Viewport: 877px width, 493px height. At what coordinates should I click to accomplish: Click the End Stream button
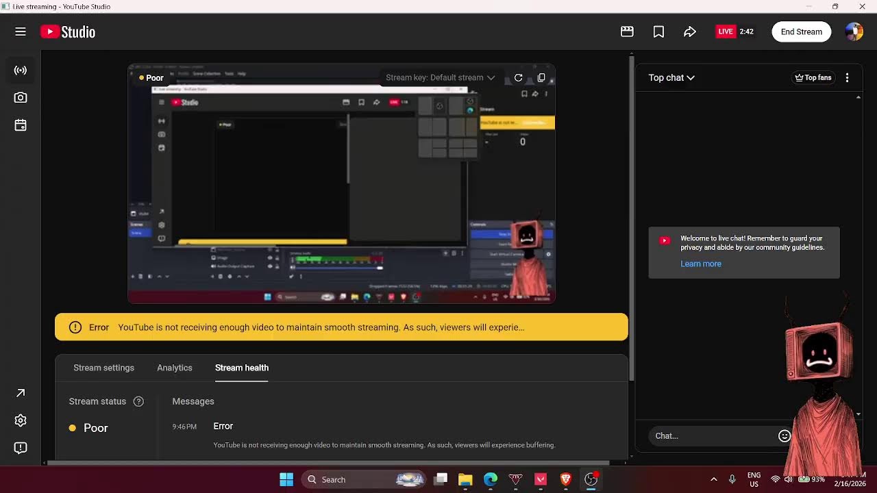point(801,31)
